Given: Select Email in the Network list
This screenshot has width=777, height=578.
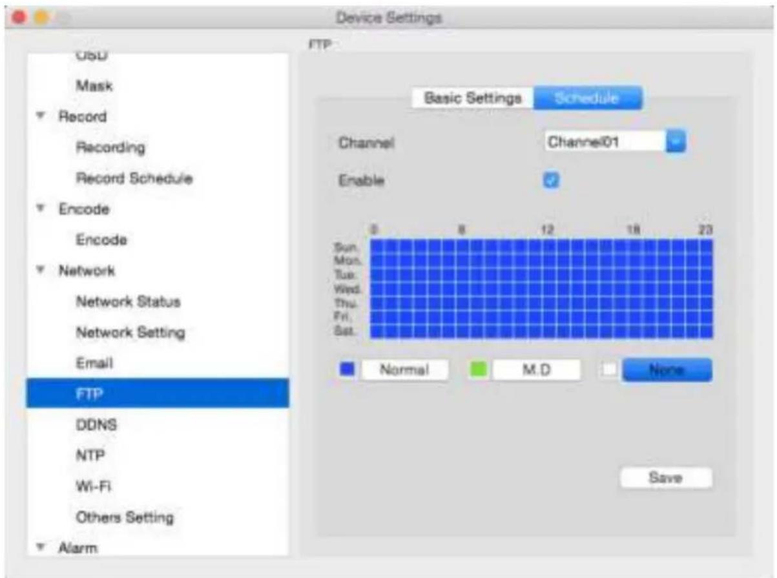Looking at the screenshot, I should point(95,364).
